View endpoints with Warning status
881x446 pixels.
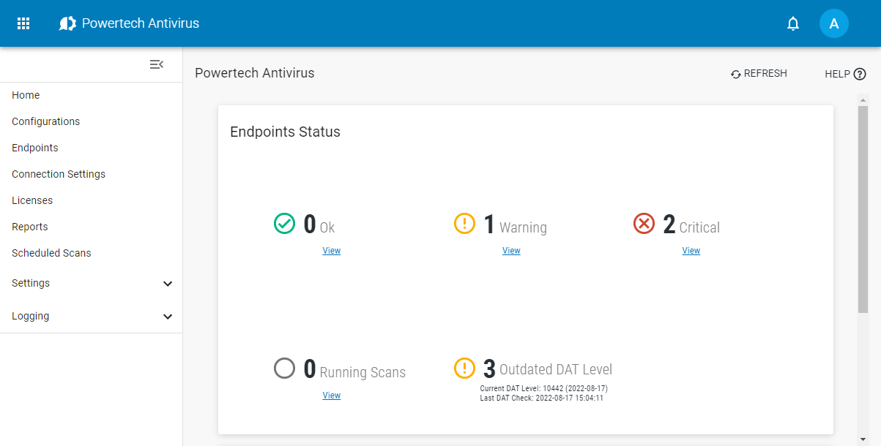(511, 251)
